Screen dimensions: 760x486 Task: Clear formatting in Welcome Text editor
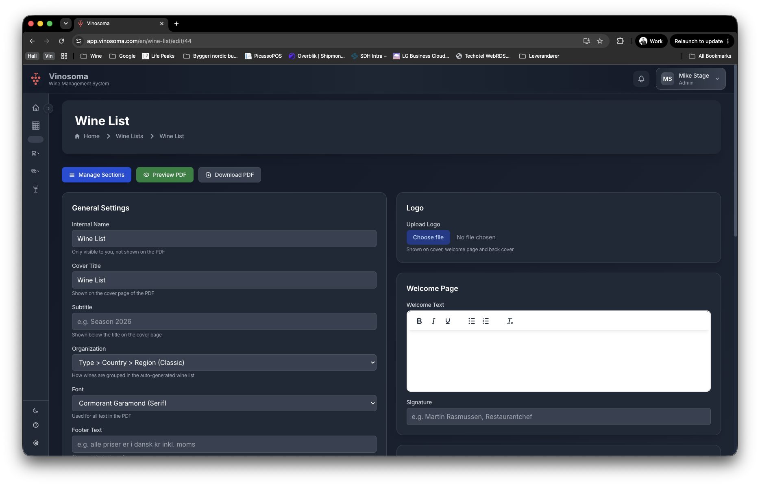pyautogui.click(x=510, y=321)
